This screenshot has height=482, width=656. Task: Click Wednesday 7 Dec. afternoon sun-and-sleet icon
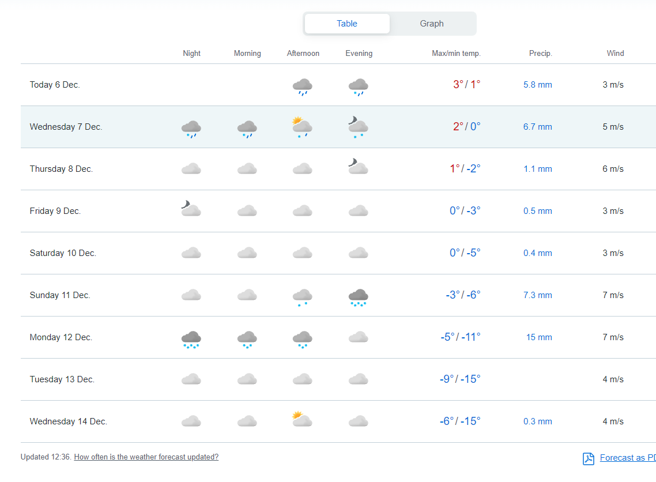point(303,127)
